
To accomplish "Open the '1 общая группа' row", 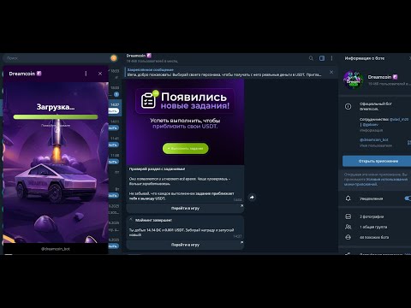I will pyautogui.click(x=374, y=227).
